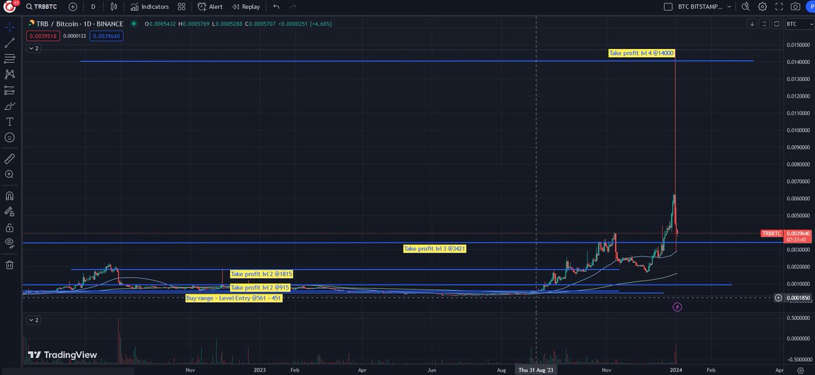
Task: Change the D timeframe interval
Action: coord(93,6)
